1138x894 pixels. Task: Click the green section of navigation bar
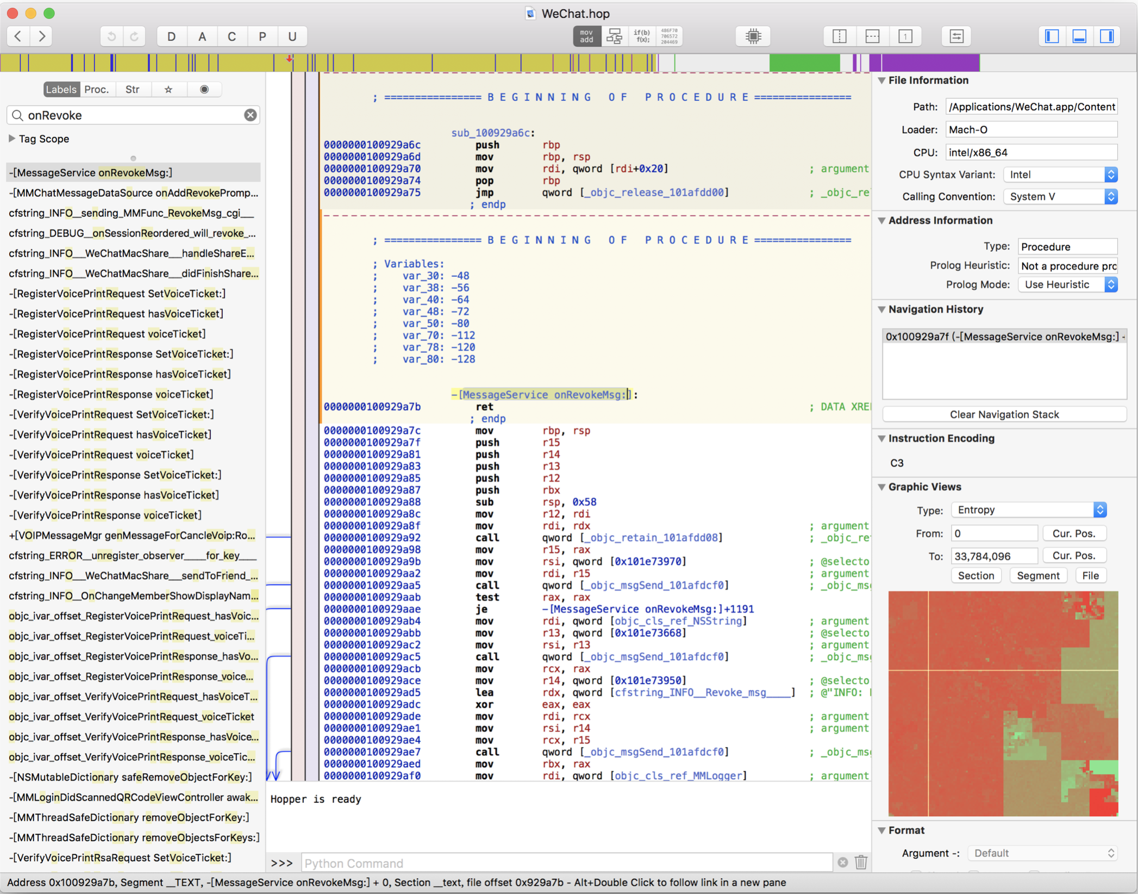804,63
